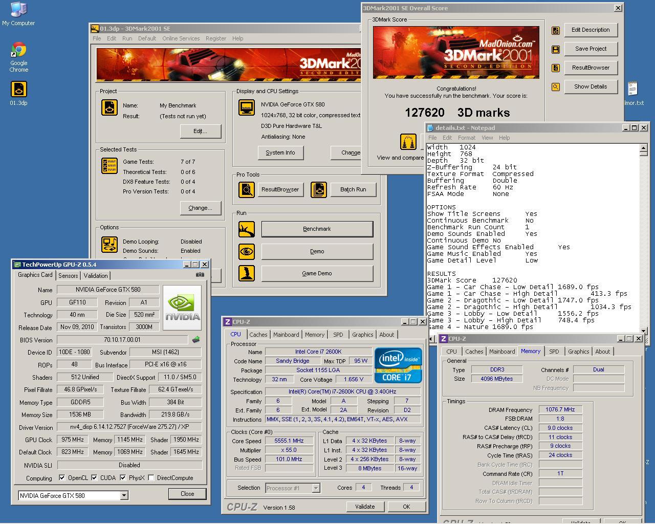Click the Options settings icon
This screenshot has width=655, height=524.
click(110, 245)
